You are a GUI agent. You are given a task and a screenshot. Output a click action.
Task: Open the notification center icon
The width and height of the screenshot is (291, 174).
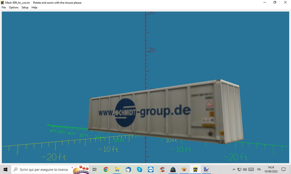[283, 169]
